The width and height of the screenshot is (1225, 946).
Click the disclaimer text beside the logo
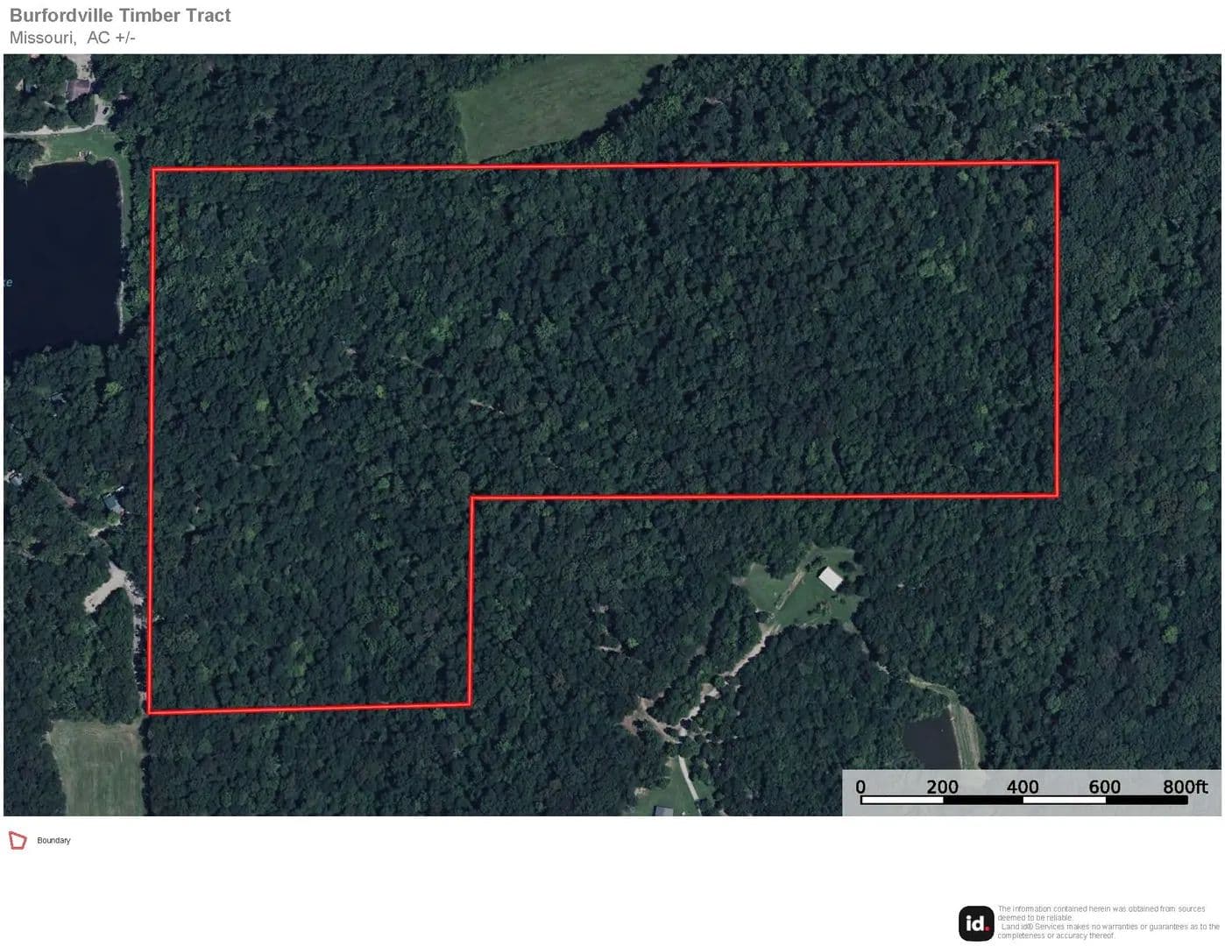1108,922
